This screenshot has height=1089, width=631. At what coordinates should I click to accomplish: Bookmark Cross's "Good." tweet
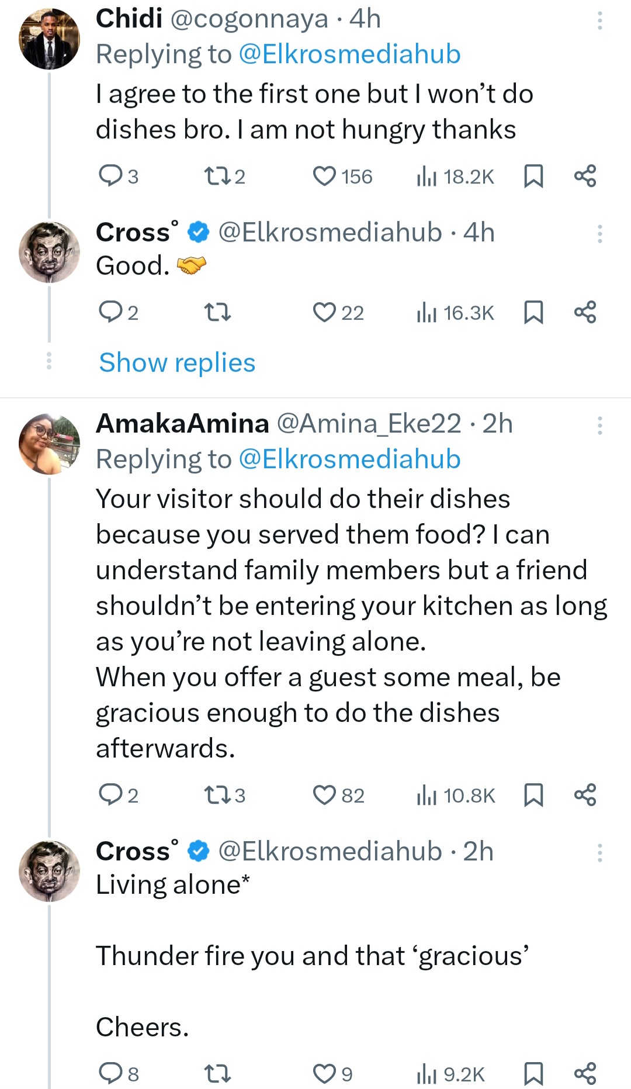tap(533, 313)
